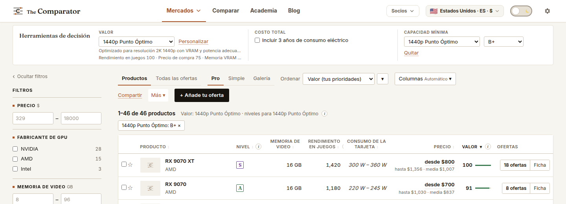Image resolution: width=566 pixels, height=204 pixels.
Task: Hide filters with Ocultar filtros
Action: 30,76
